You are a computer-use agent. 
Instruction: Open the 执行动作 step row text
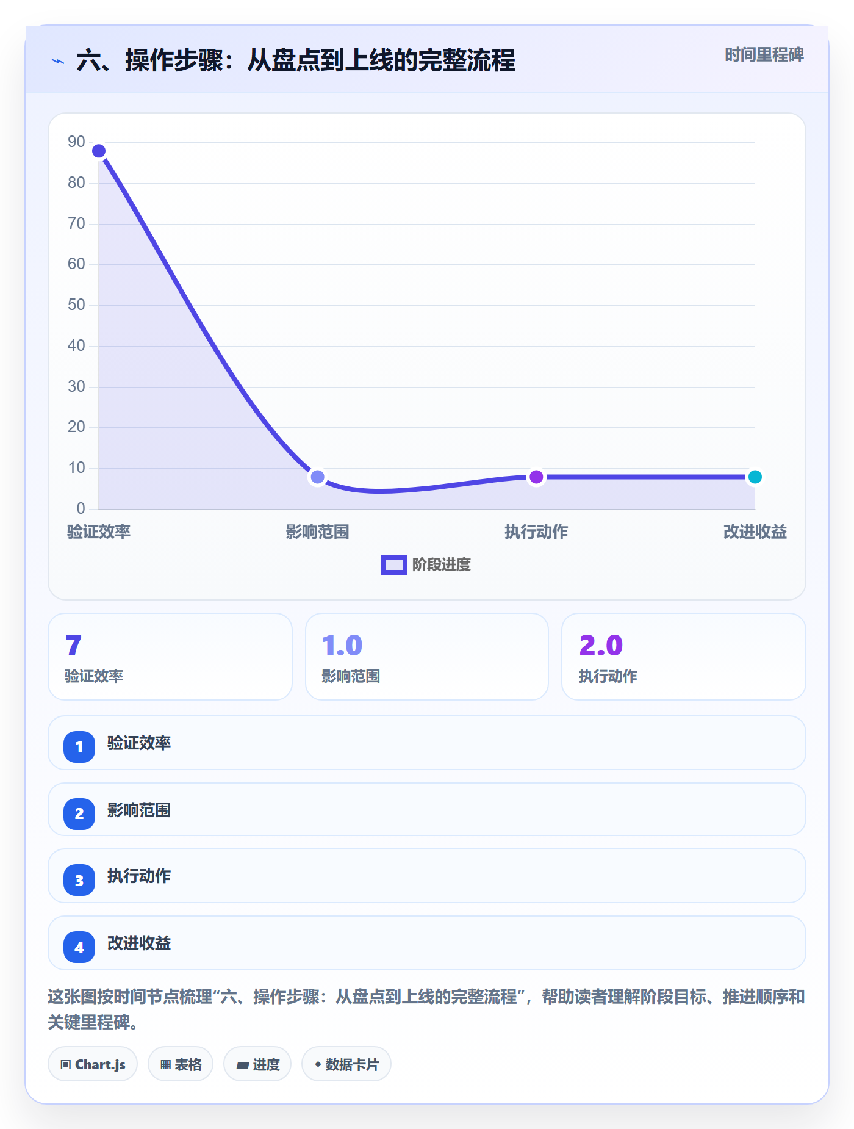click(139, 876)
